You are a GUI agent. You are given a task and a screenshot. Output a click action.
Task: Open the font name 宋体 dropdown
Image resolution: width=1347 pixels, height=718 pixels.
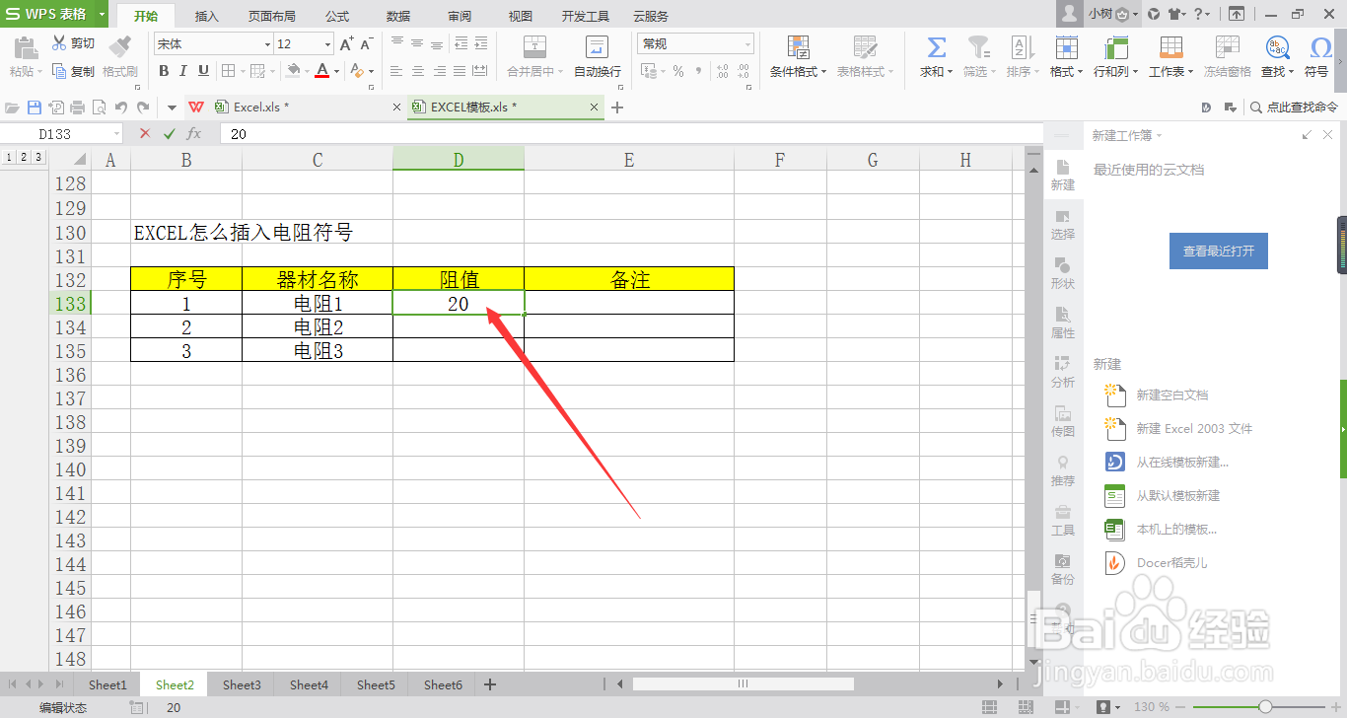(x=267, y=44)
